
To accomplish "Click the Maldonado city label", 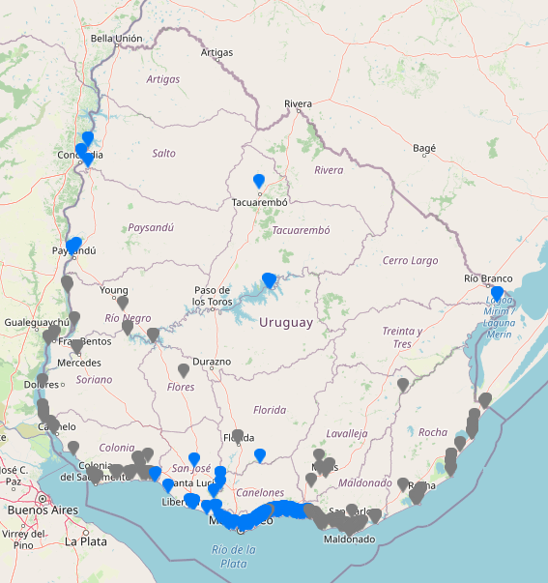I will (x=349, y=539).
